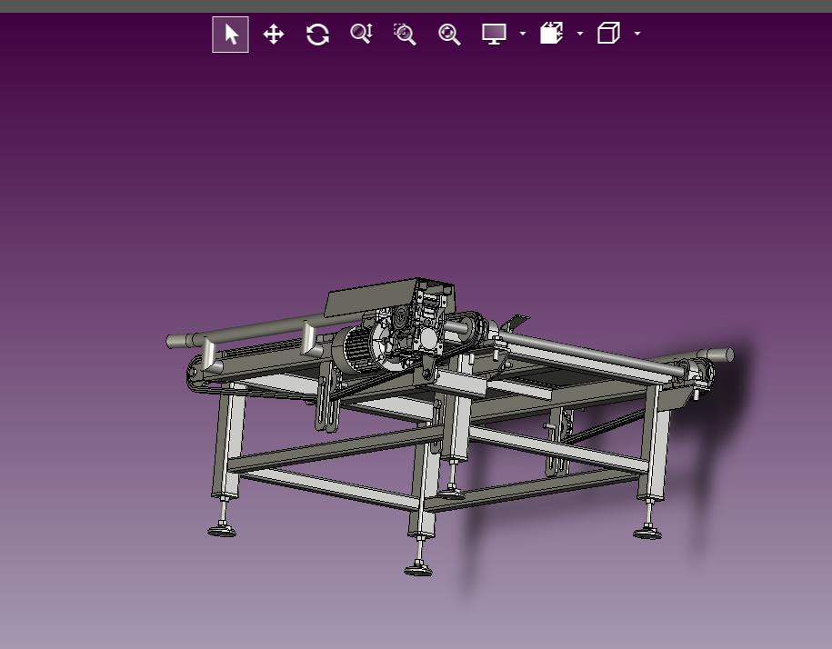Open the monitor display dropdown arrow
Image resolution: width=832 pixels, height=649 pixels.
click(523, 34)
